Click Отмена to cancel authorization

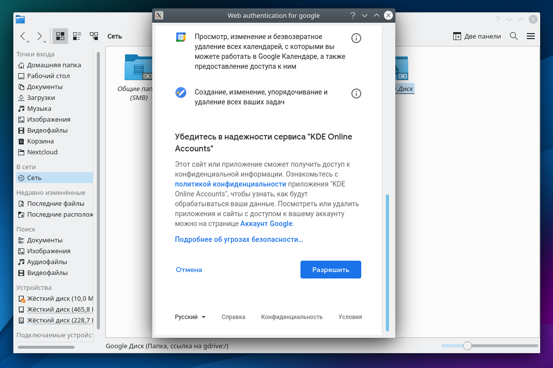point(189,270)
